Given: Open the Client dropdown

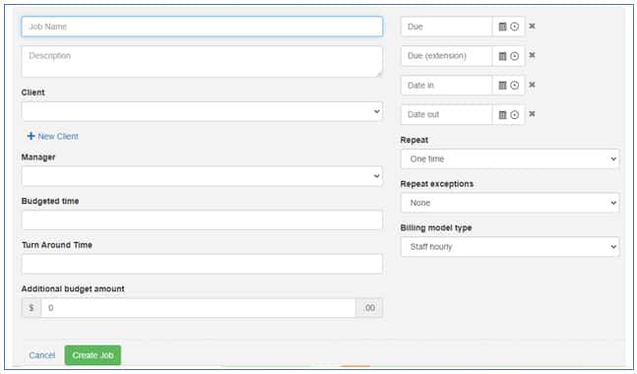Looking at the screenshot, I should [x=202, y=111].
